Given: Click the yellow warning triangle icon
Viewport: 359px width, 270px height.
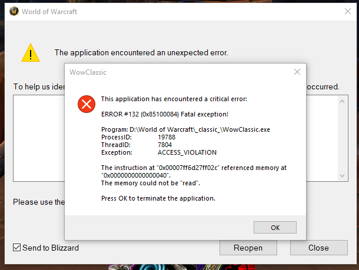Looking at the screenshot, I should pos(31,53).
